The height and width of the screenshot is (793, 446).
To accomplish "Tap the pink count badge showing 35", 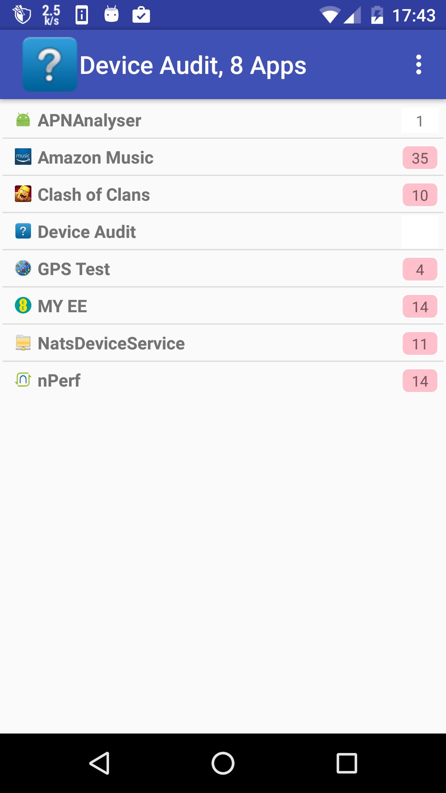I will (420, 157).
